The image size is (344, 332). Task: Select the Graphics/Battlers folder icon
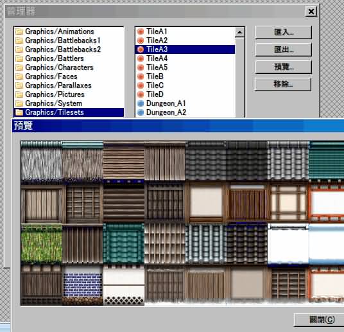19,58
